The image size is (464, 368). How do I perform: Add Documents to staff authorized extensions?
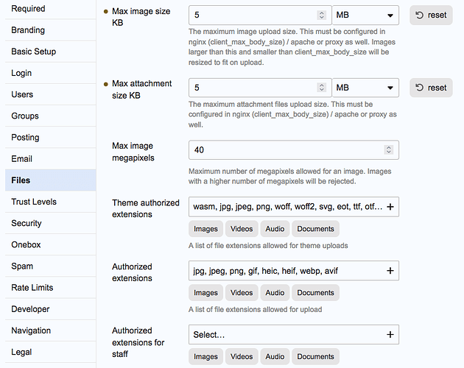(315, 357)
